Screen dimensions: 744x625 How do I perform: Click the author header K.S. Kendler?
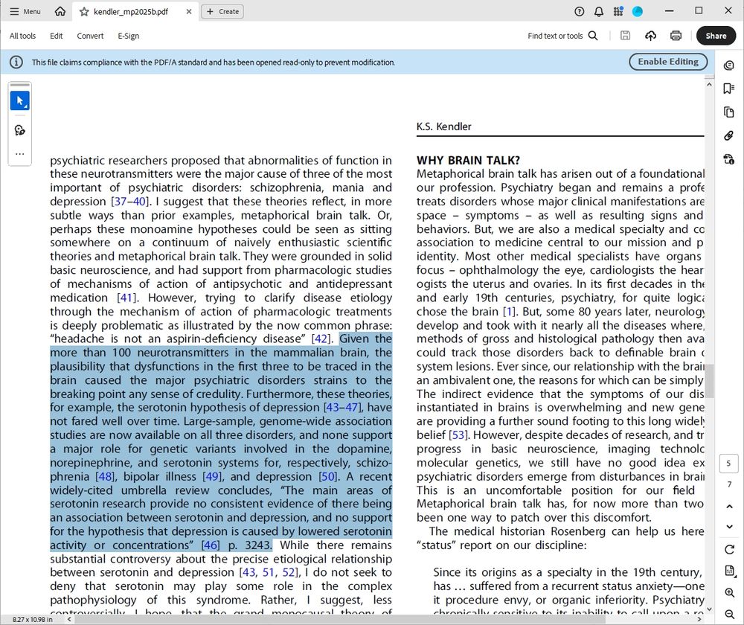[444, 126]
